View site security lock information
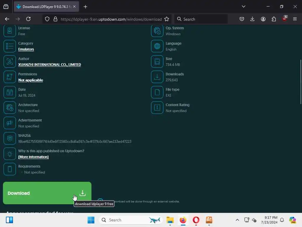 coord(55,19)
